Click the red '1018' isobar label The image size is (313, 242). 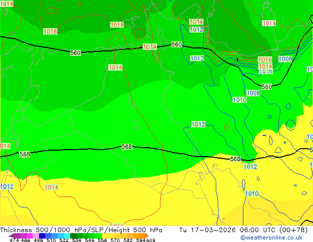click(x=50, y=31)
